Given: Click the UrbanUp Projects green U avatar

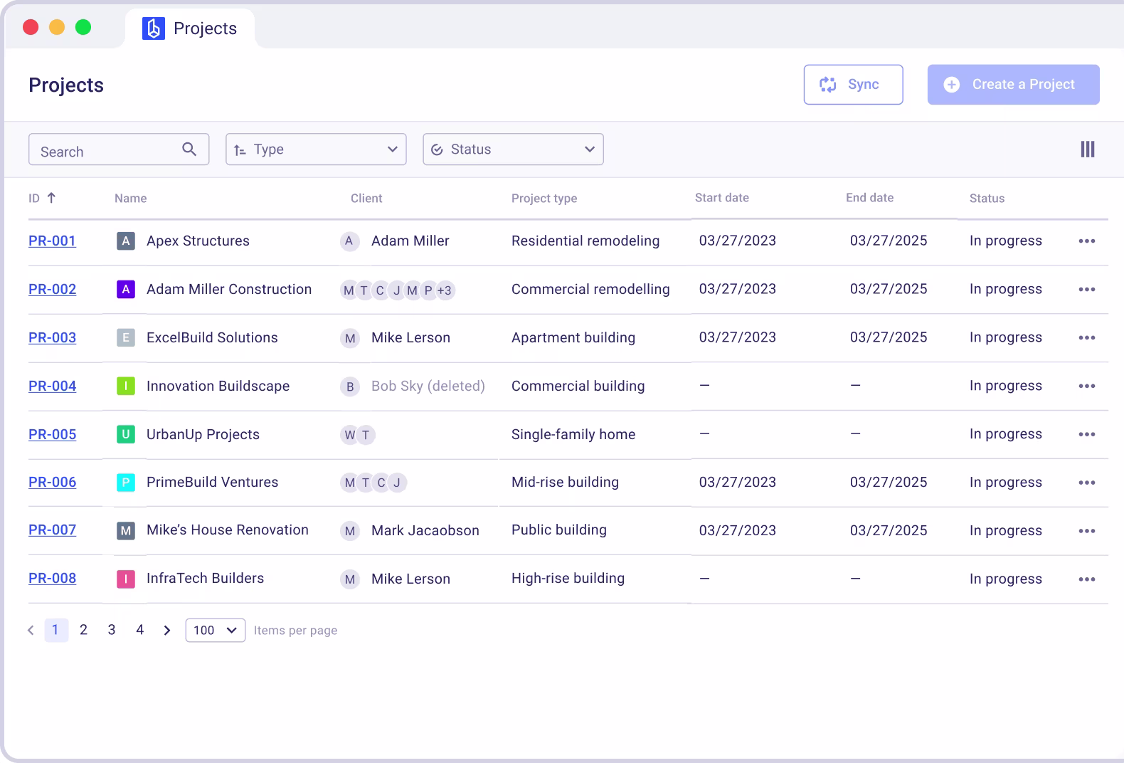Looking at the screenshot, I should [126, 434].
